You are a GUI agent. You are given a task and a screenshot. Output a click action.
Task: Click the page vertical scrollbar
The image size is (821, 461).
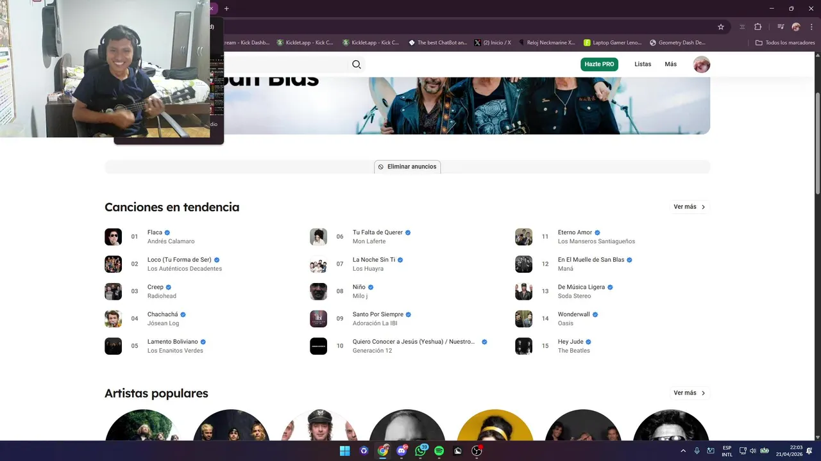coord(817,143)
